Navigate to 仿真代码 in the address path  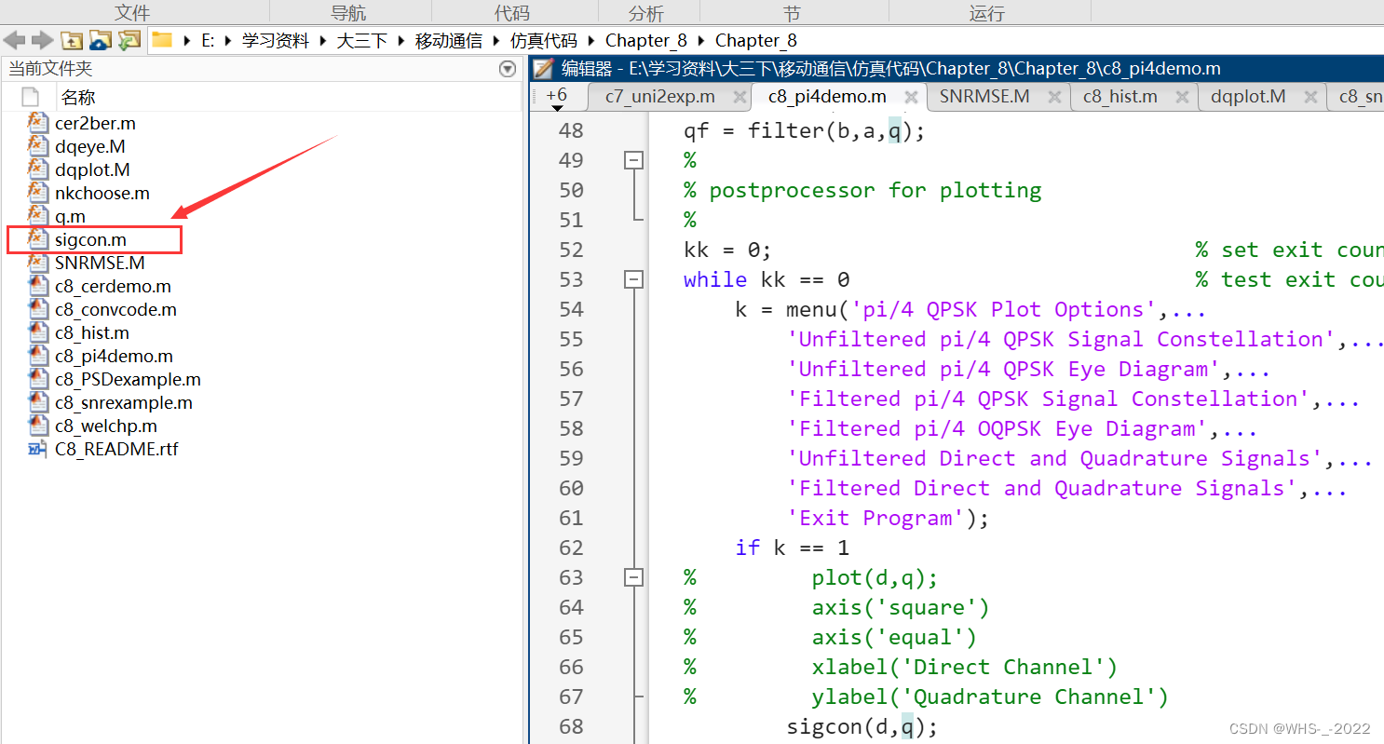544,41
